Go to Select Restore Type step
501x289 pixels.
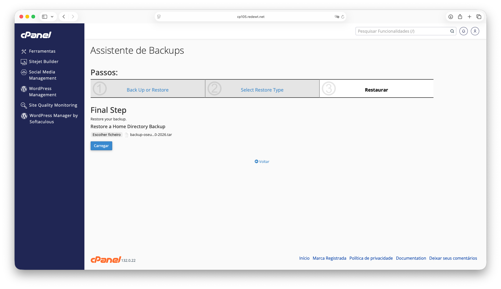[262, 90]
